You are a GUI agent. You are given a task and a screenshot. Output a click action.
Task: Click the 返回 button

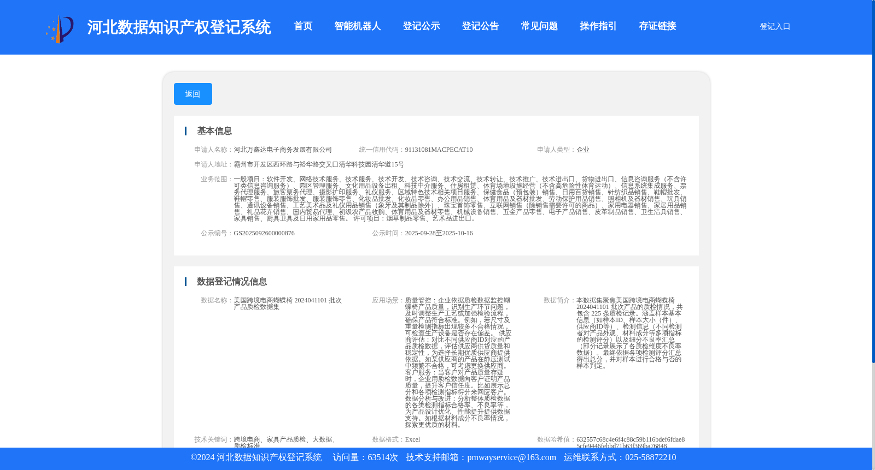[193, 94]
